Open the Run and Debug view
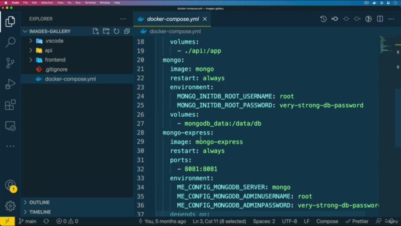Image resolution: width=401 pixels, height=226 pixels. 10,83
